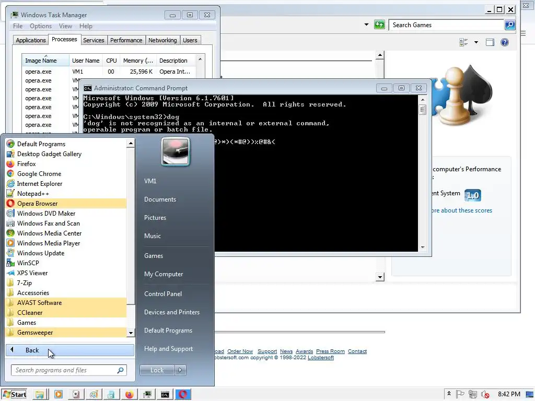Image resolution: width=535 pixels, height=401 pixels.
Task: Click in the Search Games field
Action: [x=447, y=25]
